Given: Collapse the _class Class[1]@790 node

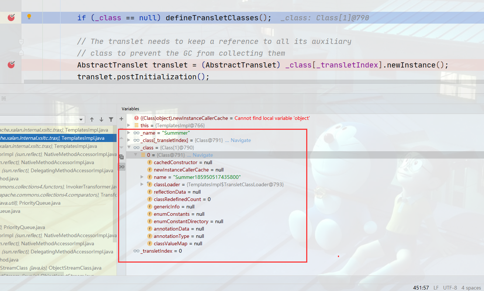Looking at the screenshot, I should (x=129, y=148).
